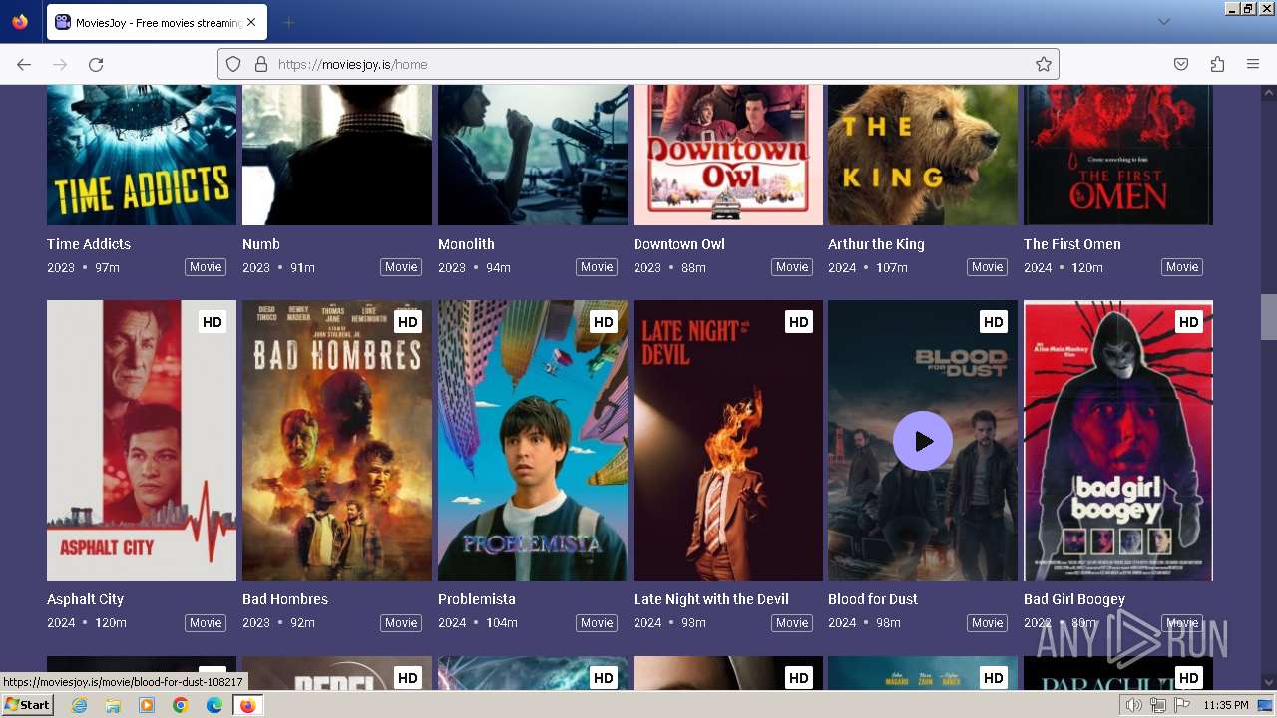
Task: Click the Movie tag under Monolith
Action: pos(597,267)
